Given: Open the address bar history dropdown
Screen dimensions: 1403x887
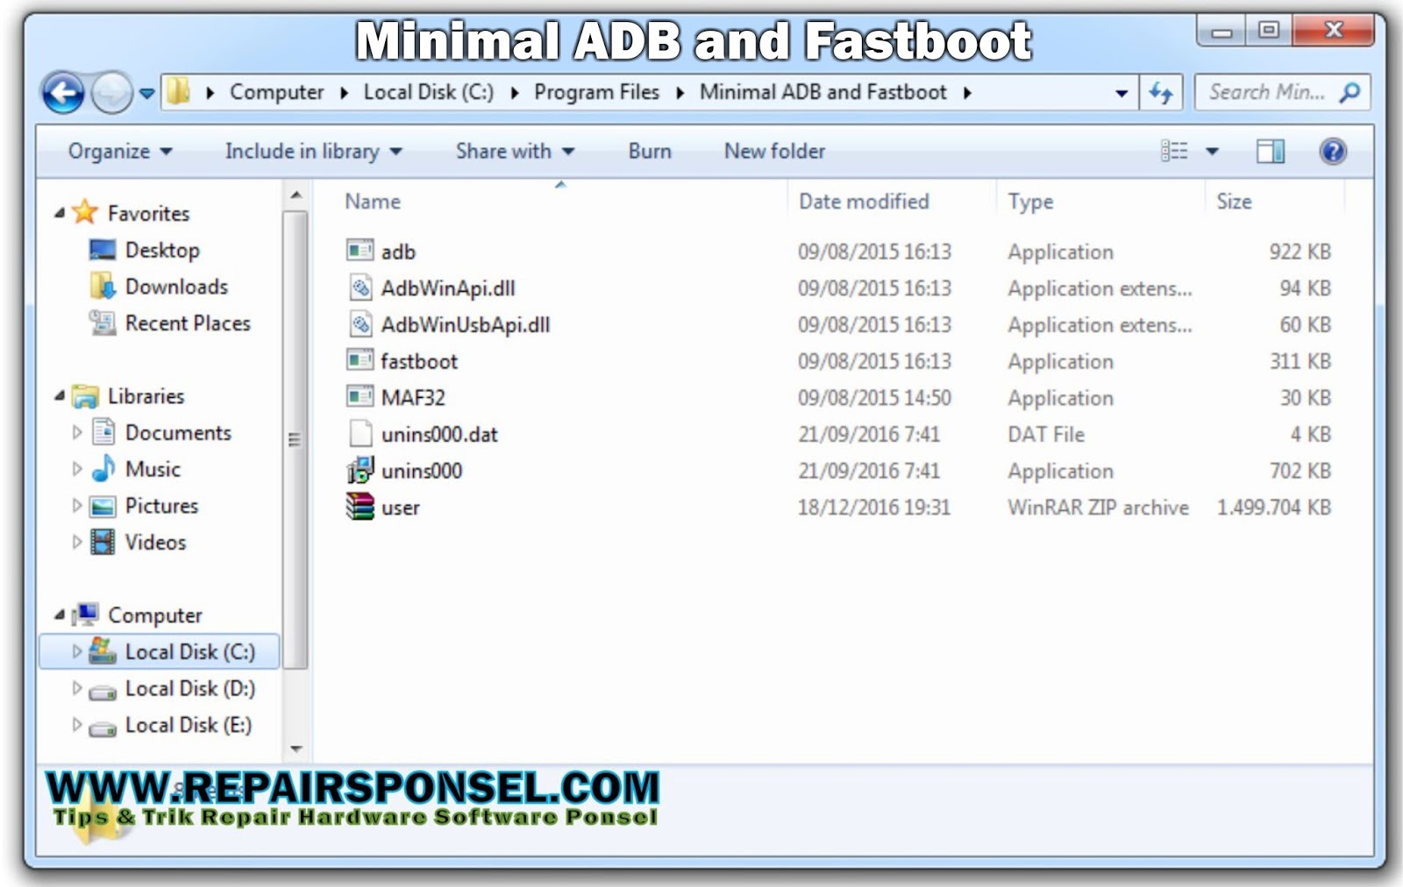Looking at the screenshot, I should click(1121, 93).
